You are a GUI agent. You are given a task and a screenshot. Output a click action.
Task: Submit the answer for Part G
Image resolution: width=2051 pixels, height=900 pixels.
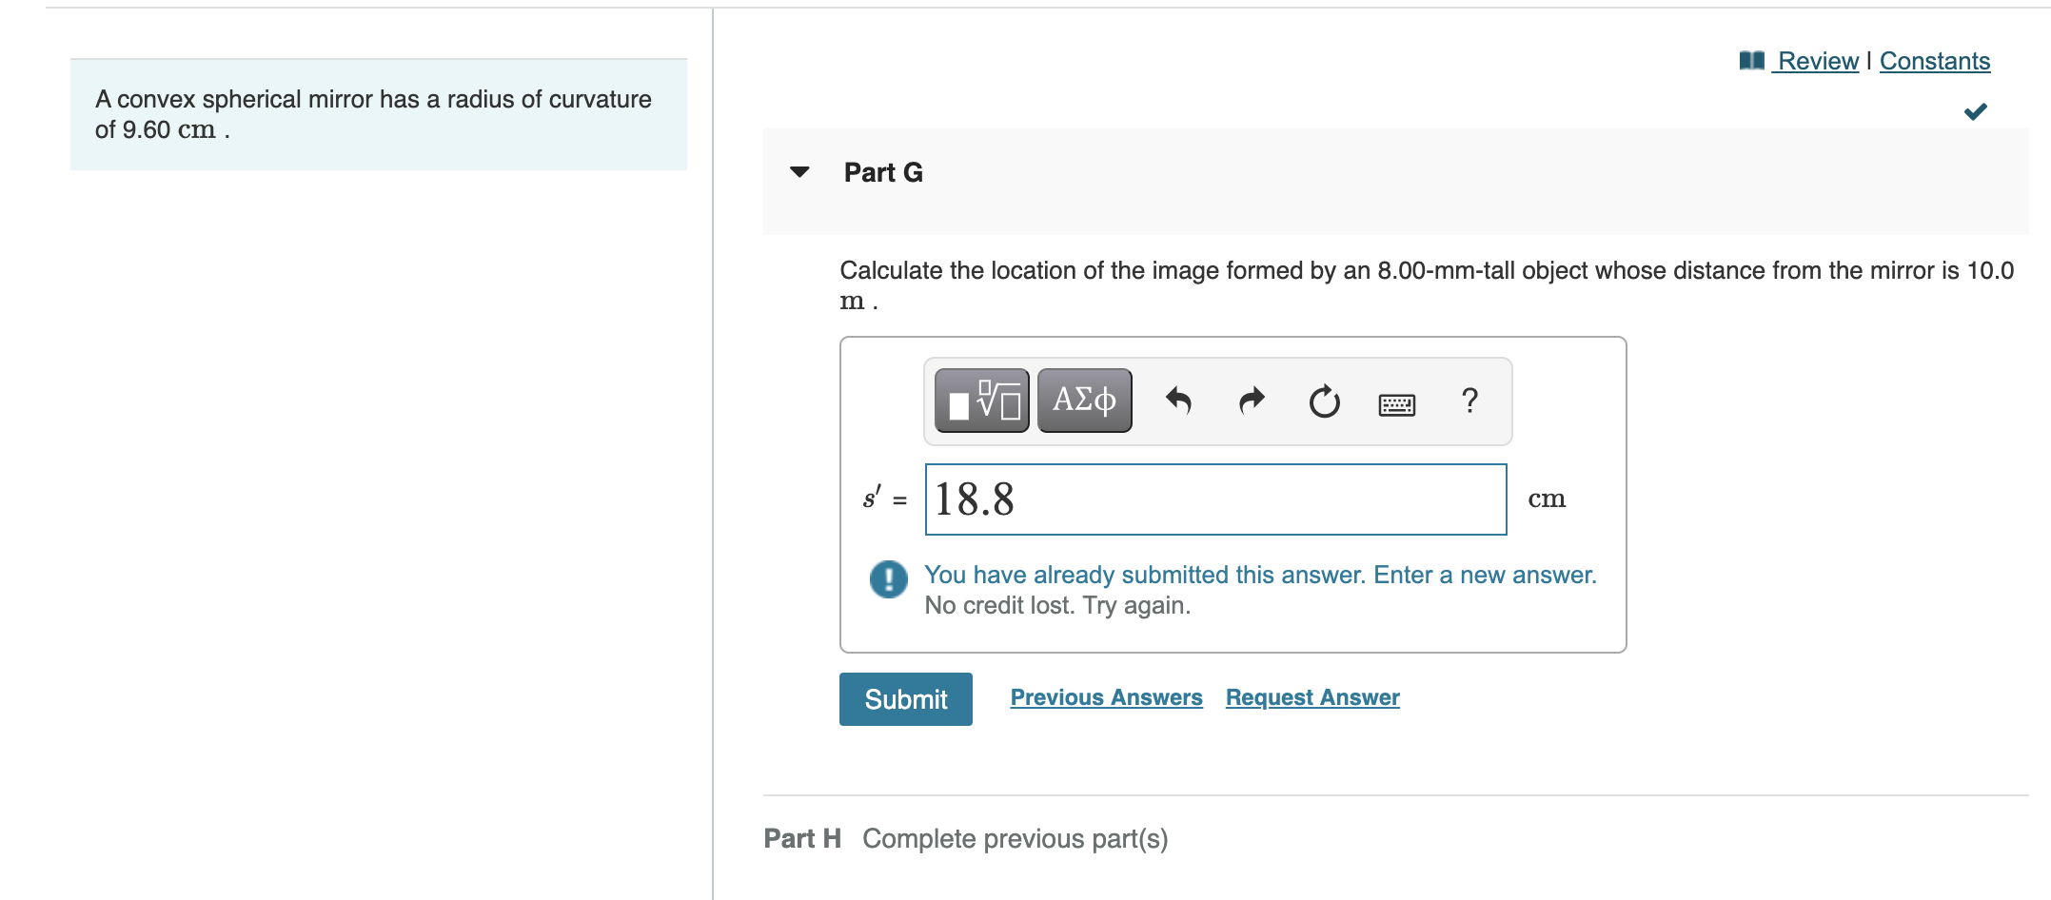coord(904,698)
